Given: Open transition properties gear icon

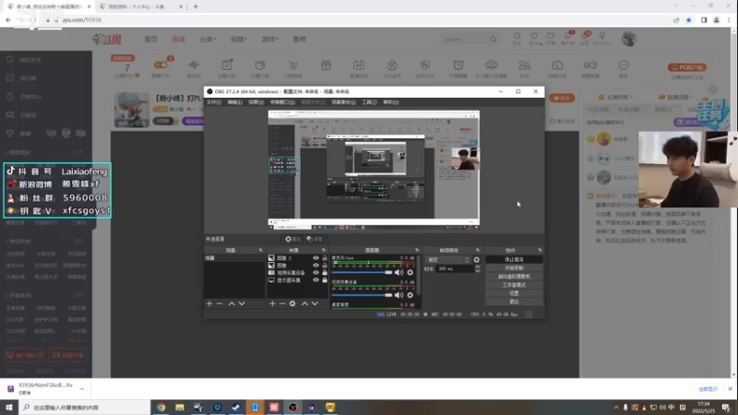Looking at the screenshot, I should pyautogui.click(x=476, y=260).
